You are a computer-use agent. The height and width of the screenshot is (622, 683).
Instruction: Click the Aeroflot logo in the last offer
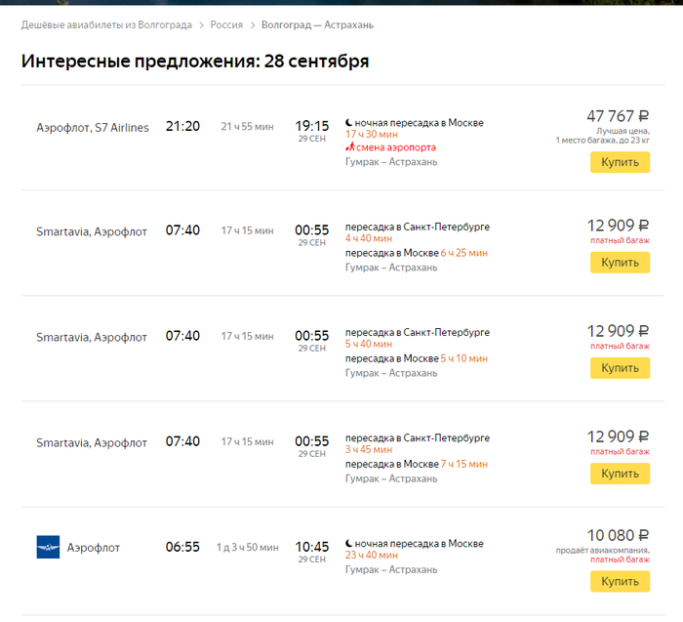pyautogui.click(x=48, y=547)
